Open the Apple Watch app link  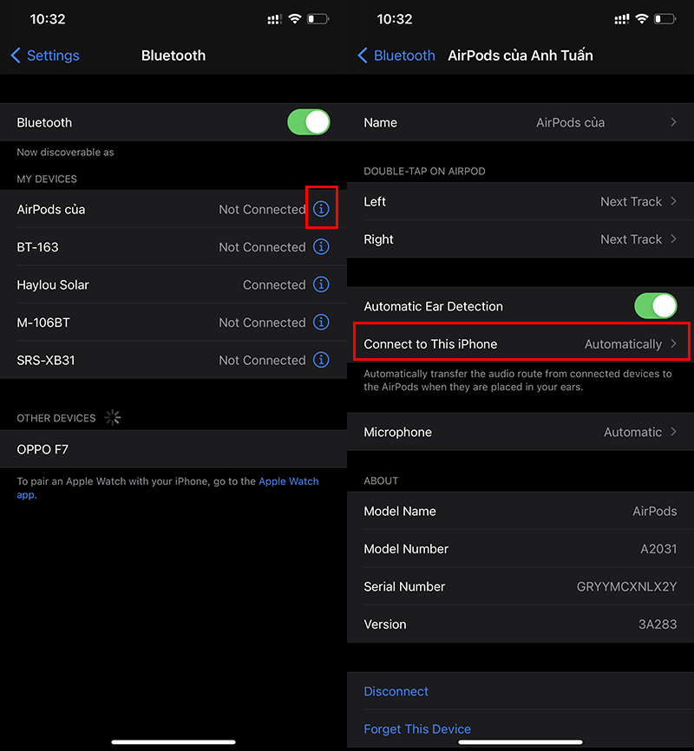point(288,481)
